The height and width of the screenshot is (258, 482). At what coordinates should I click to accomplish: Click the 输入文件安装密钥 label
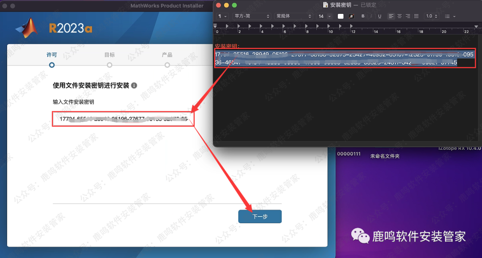pyautogui.click(x=74, y=102)
